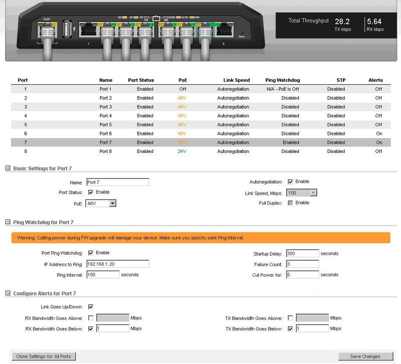Click the Save Changes button
The width and height of the screenshot is (401, 364).
[365, 355]
